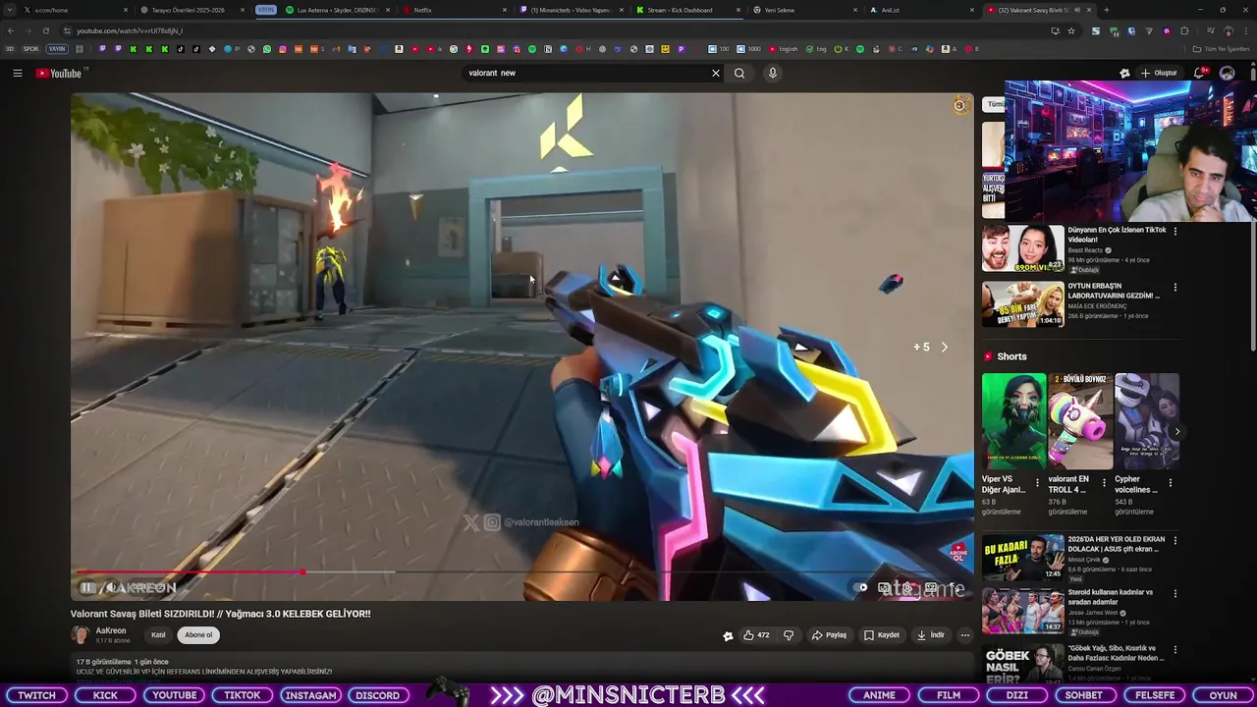Download the video with İndir
The image size is (1257, 707).
tap(930, 635)
